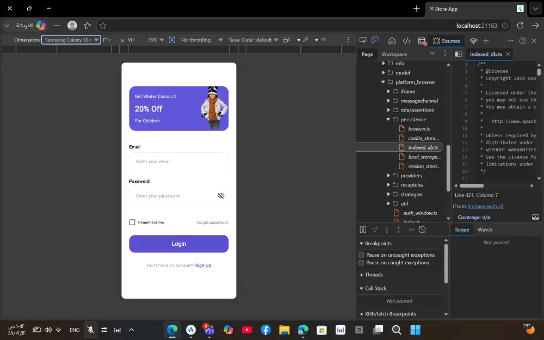
Task: Check the Remember me checkbox
Action: pos(132,222)
